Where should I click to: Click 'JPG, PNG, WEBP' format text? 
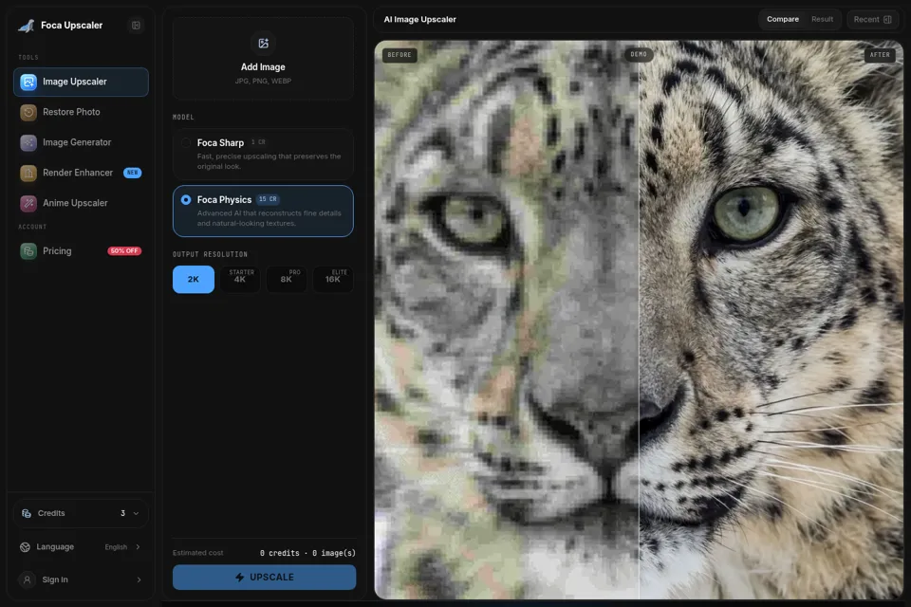pyautogui.click(x=263, y=82)
